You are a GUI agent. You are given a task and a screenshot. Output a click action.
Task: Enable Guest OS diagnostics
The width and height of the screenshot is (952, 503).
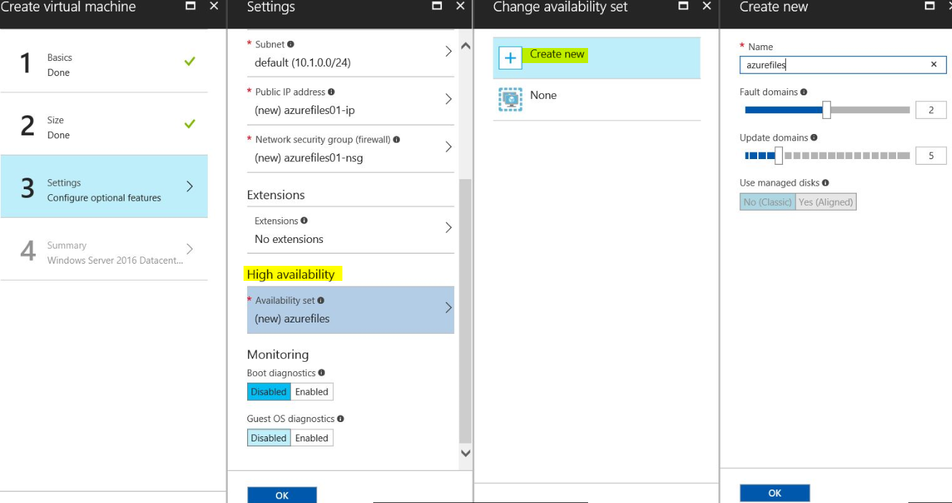(312, 437)
